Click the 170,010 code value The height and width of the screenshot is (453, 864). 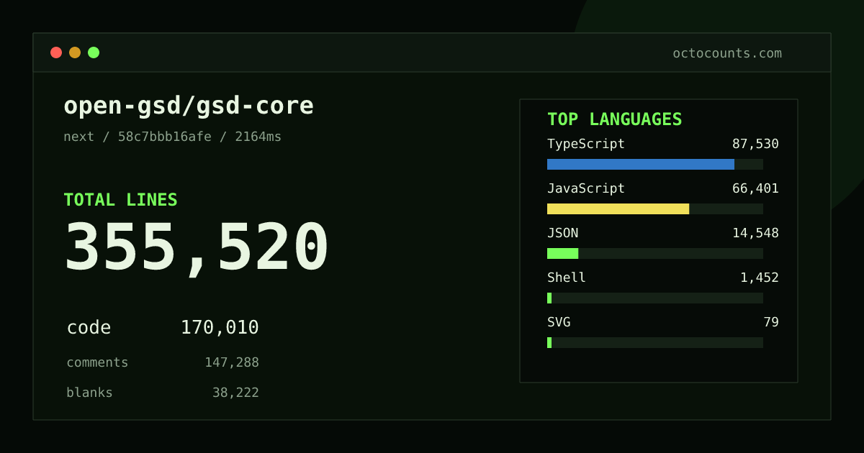pyautogui.click(x=220, y=328)
